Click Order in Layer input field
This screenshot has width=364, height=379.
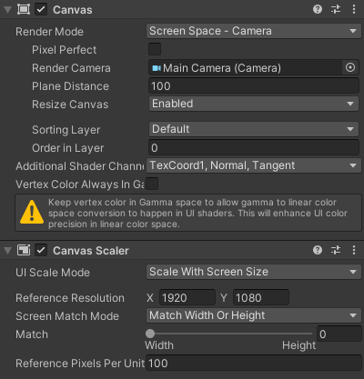(254, 148)
